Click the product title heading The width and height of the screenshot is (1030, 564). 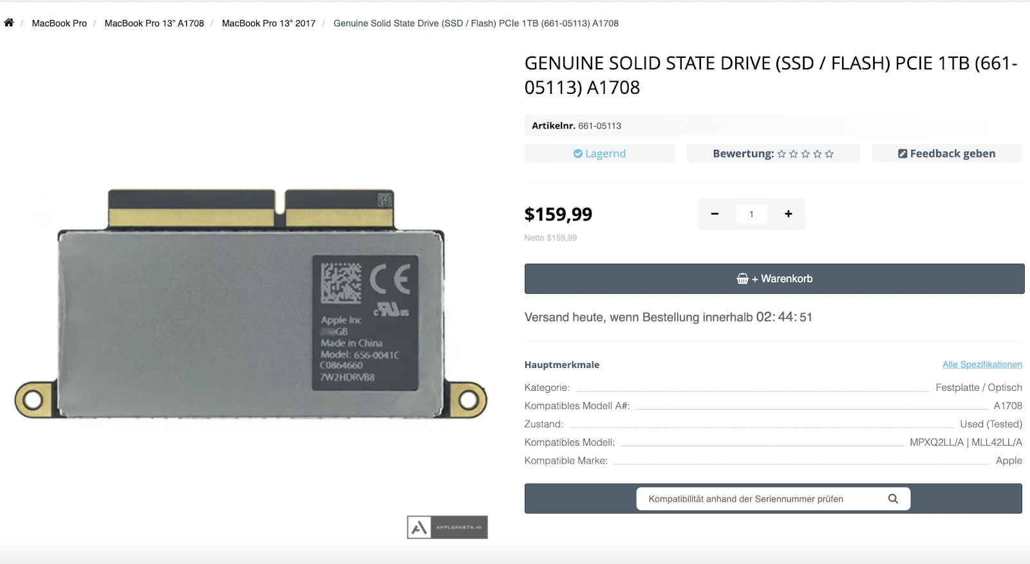tap(771, 75)
